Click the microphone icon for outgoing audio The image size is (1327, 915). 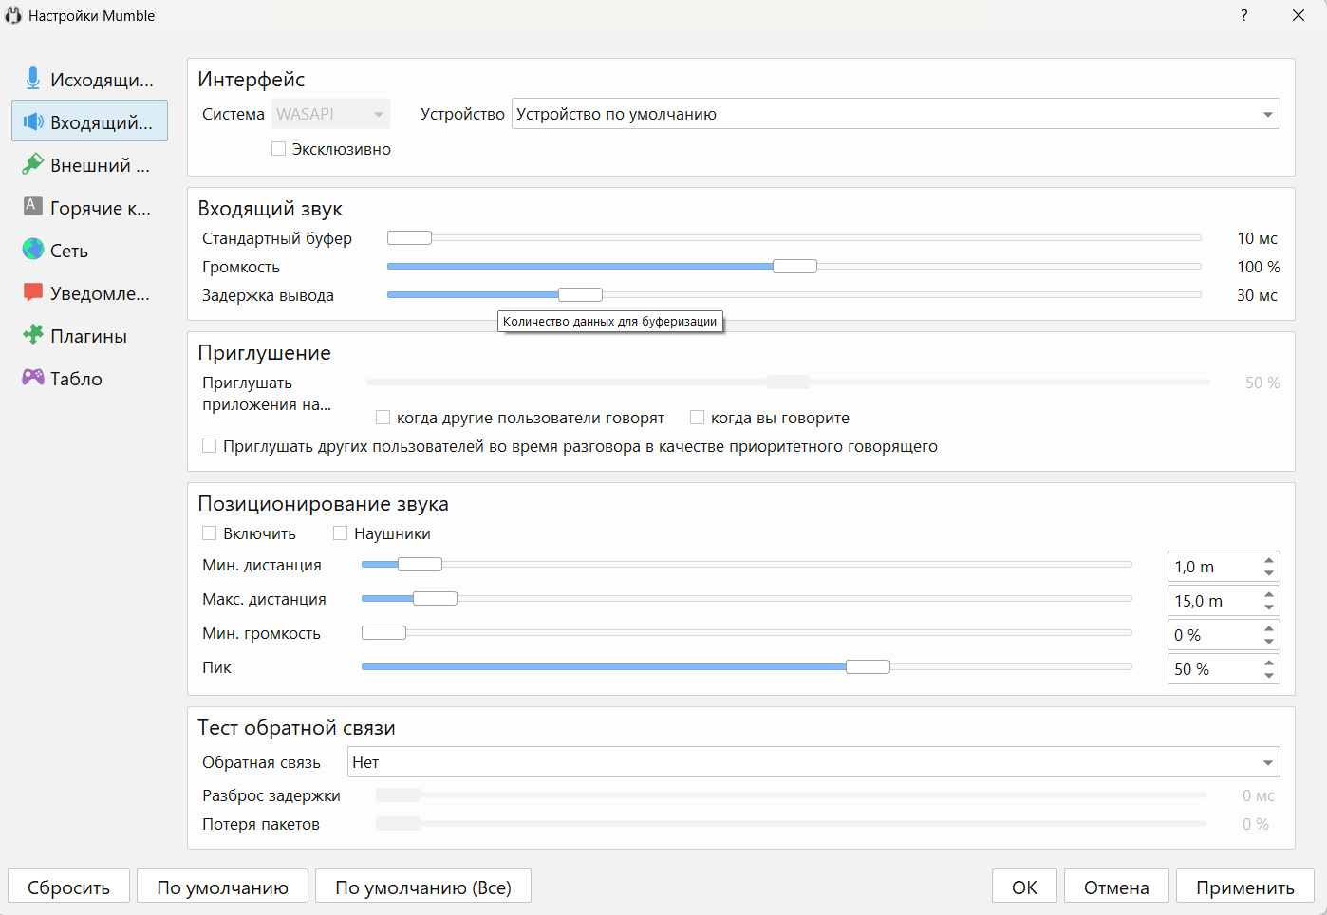[33, 79]
